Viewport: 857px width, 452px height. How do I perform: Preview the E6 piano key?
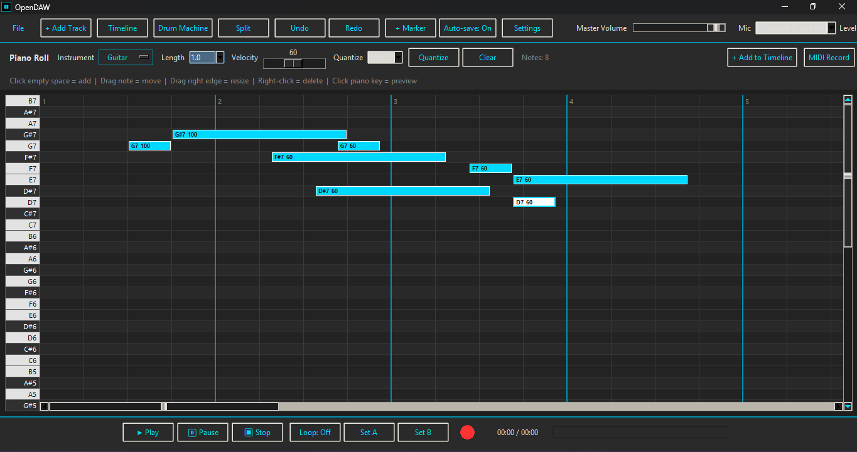coord(23,315)
